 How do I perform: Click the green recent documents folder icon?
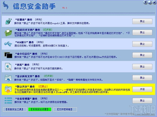pos(8,33)
